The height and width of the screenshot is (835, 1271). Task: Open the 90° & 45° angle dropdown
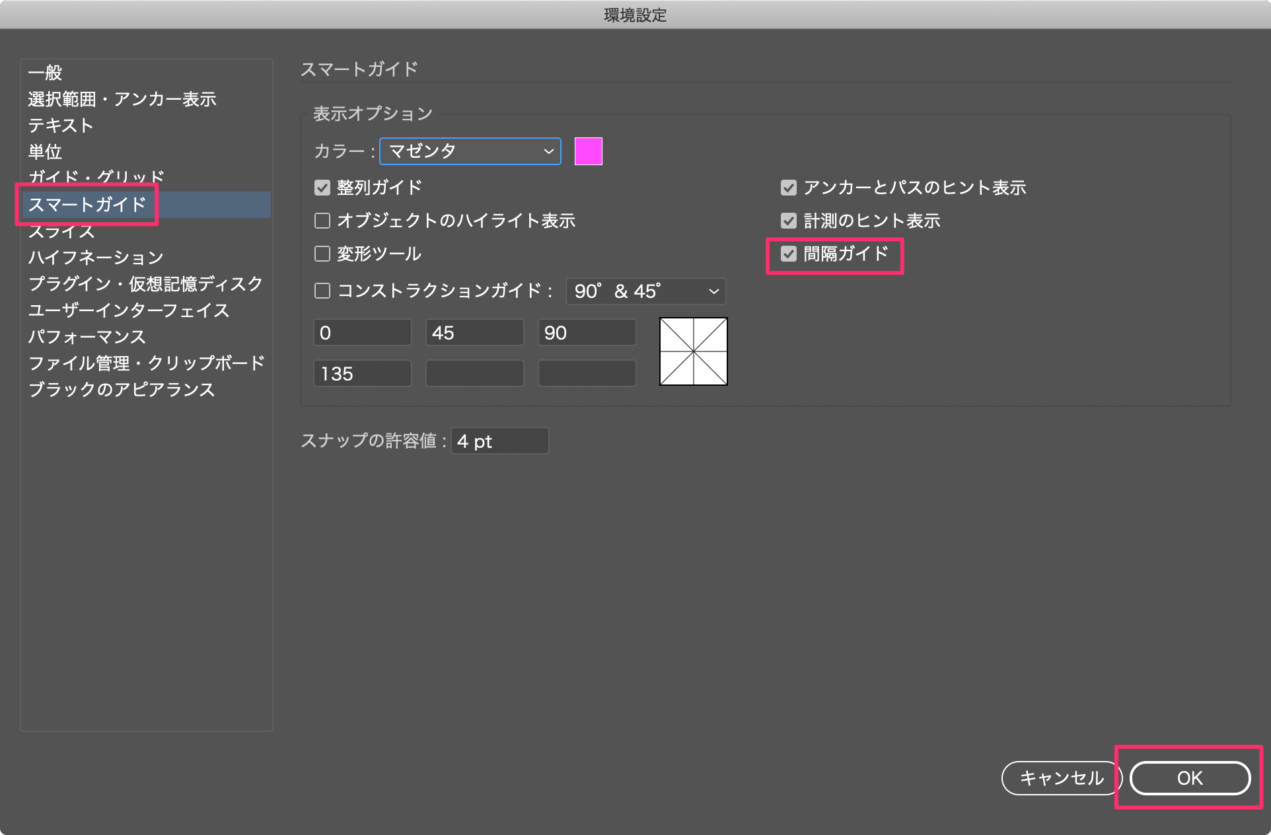point(646,291)
